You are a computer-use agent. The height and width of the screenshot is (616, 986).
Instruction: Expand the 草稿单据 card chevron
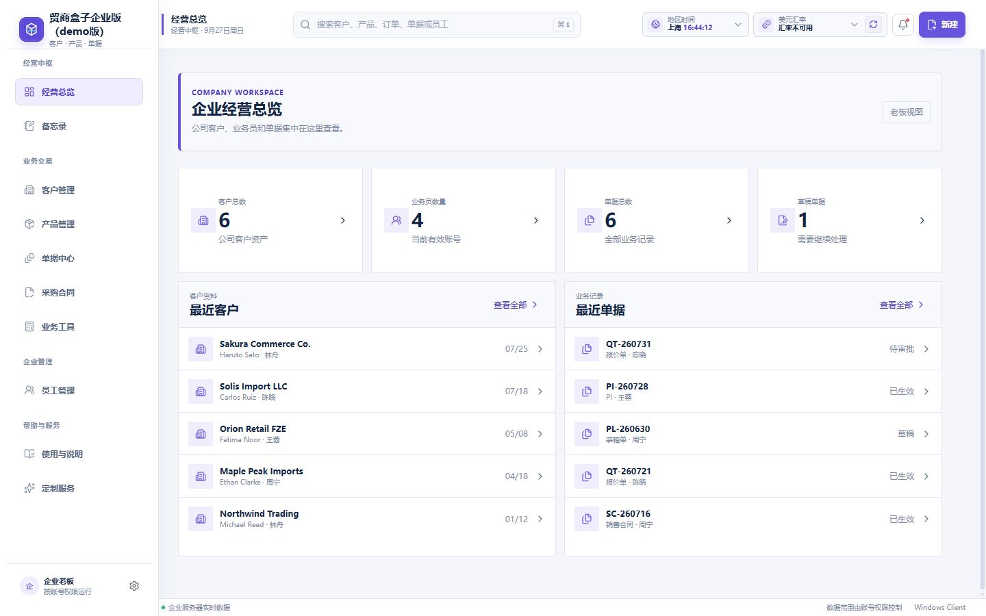(922, 220)
